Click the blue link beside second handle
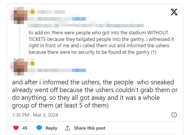Screen dimensions: 187x135 click(79, 70)
